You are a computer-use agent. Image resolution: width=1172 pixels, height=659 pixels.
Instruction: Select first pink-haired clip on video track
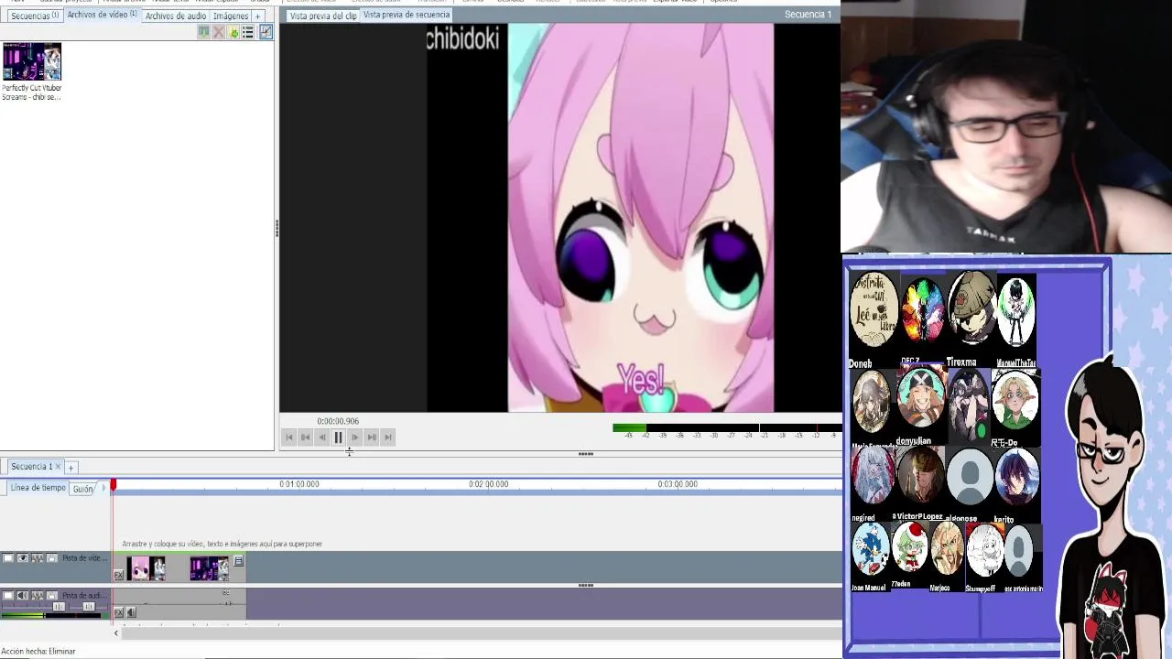146,568
